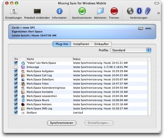Sort by the Status column header

110,59
